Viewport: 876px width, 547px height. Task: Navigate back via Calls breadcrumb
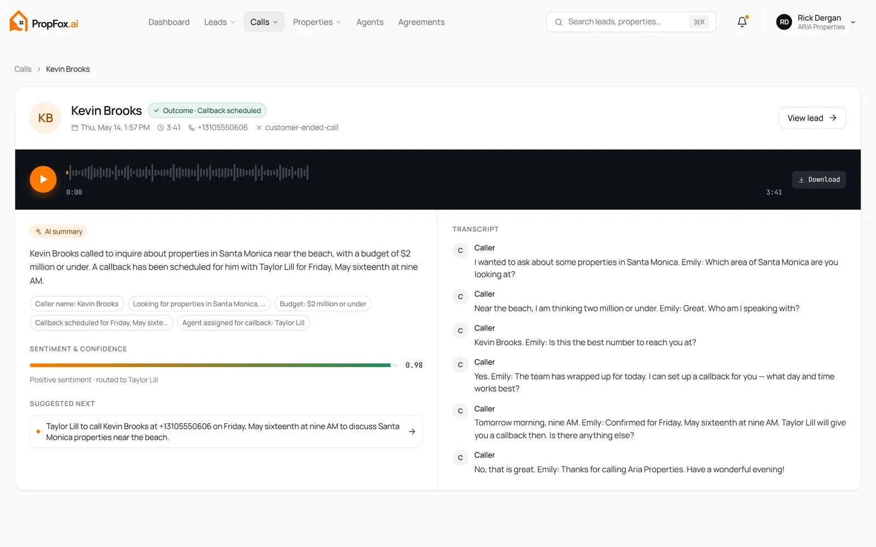coord(23,69)
